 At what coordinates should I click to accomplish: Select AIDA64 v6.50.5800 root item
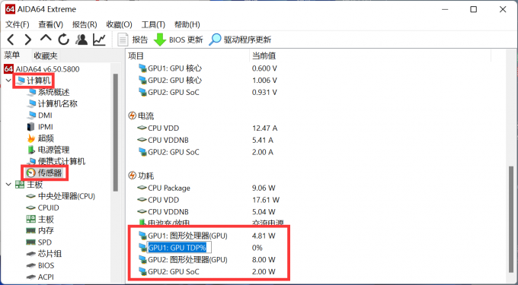tap(42, 69)
